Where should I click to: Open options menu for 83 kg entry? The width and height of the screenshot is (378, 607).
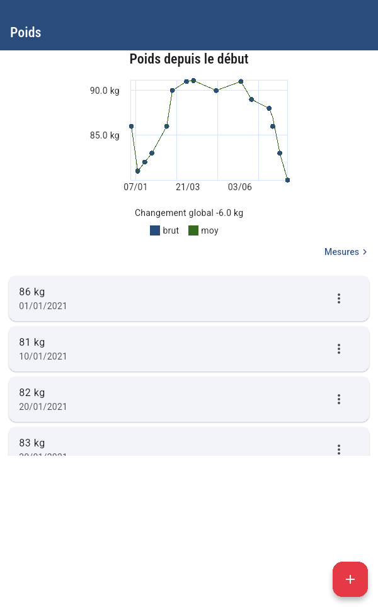click(x=338, y=449)
